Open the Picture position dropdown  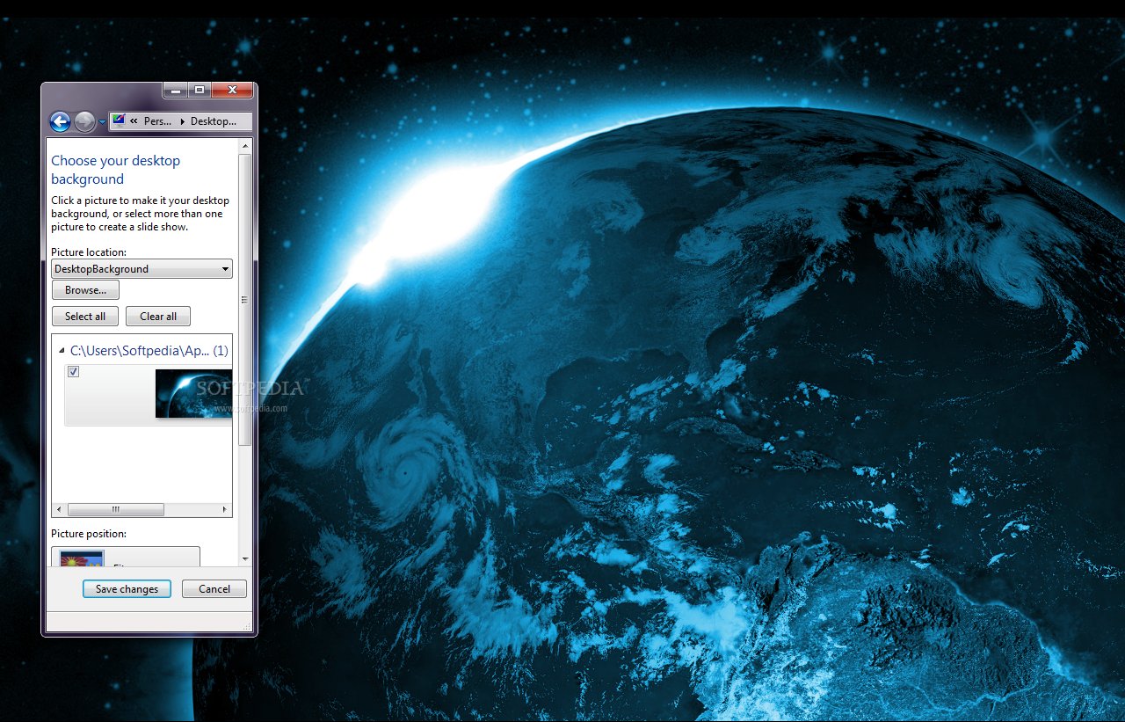126,556
